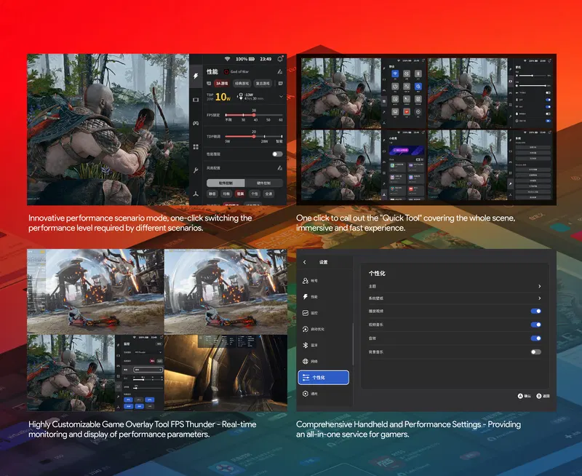Open the lightning Performance tab in the God of War overlay sidebar
Viewport: 582px width, 476px height.
tap(196, 76)
